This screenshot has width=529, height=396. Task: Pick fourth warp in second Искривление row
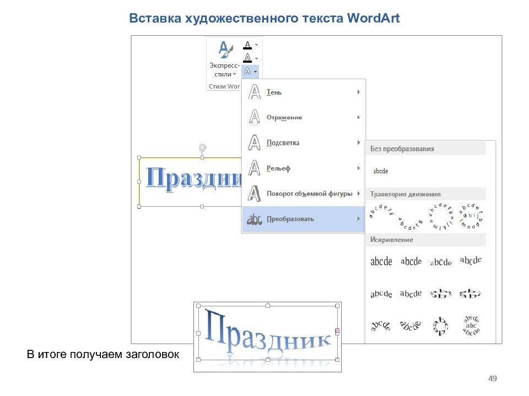(471, 294)
